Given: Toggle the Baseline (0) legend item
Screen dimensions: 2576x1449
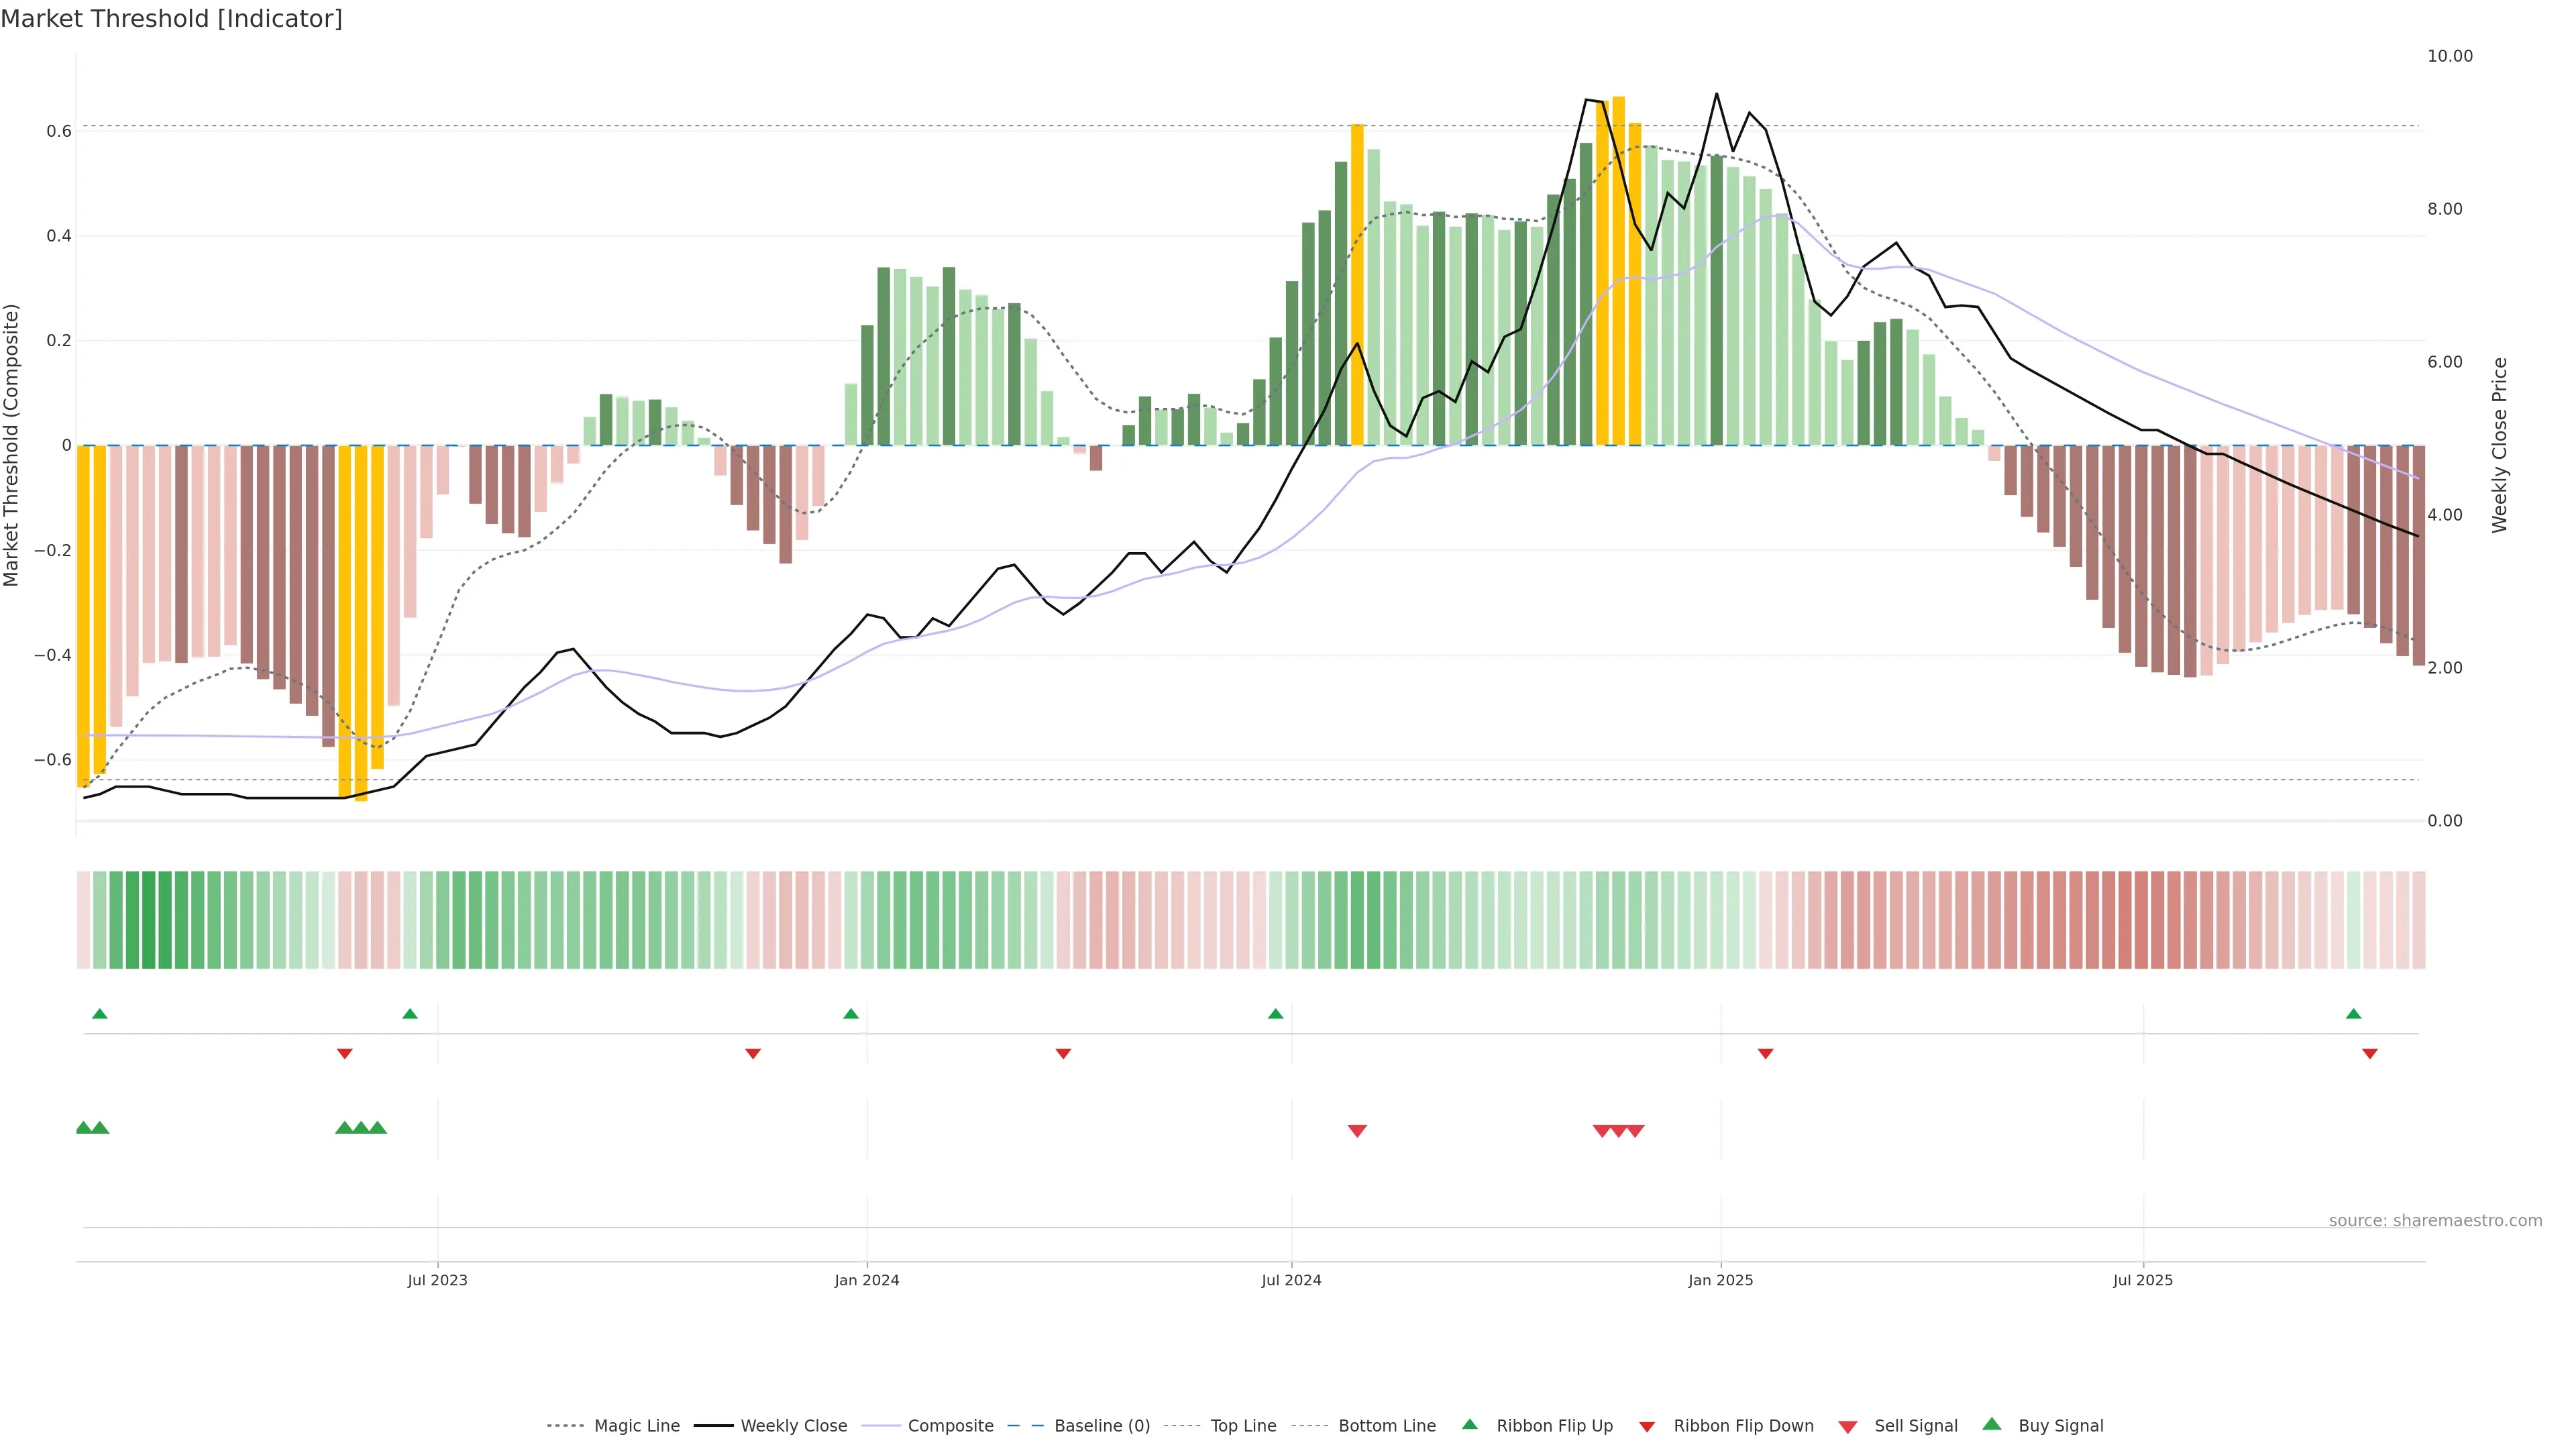Looking at the screenshot, I should pyautogui.click(x=1101, y=1426).
